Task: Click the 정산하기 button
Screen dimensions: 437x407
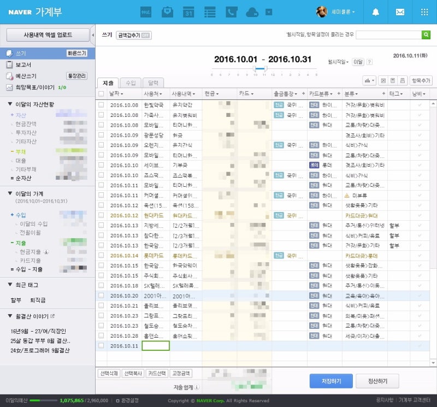Action: pyautogui.click(x=377, y=381)
